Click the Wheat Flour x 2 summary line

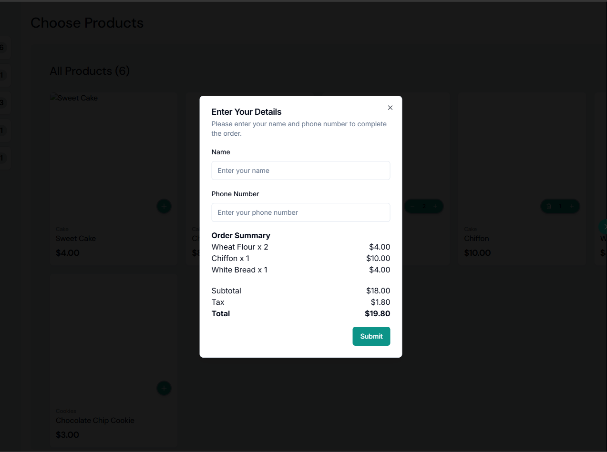point(240,247)
